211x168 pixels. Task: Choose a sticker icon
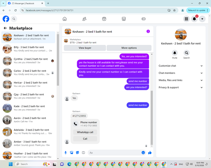click(78, 152)
